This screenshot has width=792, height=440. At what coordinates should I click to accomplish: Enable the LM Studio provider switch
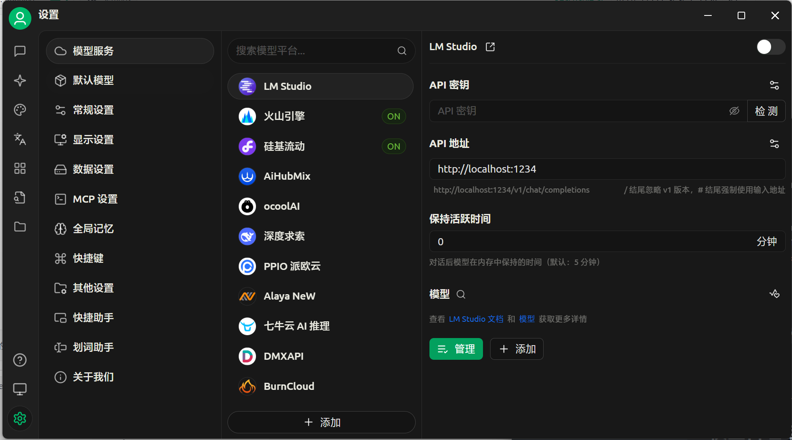click(771, 47)
